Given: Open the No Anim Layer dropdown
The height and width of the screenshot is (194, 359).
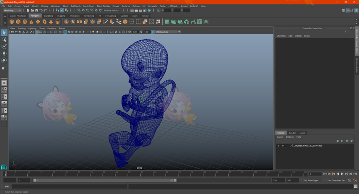Looking at the screenshot, I should pyautogui.click(x=313, y=180).
